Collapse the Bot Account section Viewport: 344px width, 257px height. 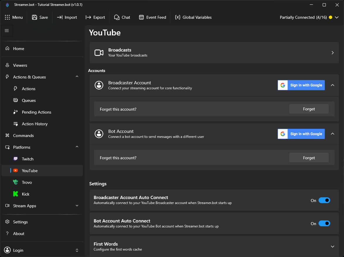pyautogui.click(x=332, y=134)
